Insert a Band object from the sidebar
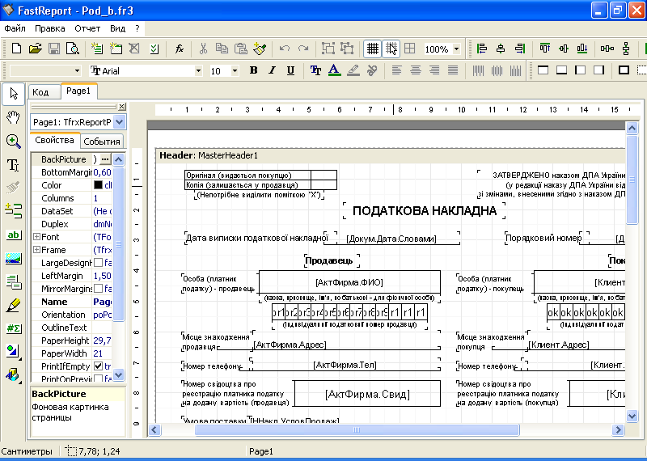This screenshot has width=647, height=461. point(13,211)
